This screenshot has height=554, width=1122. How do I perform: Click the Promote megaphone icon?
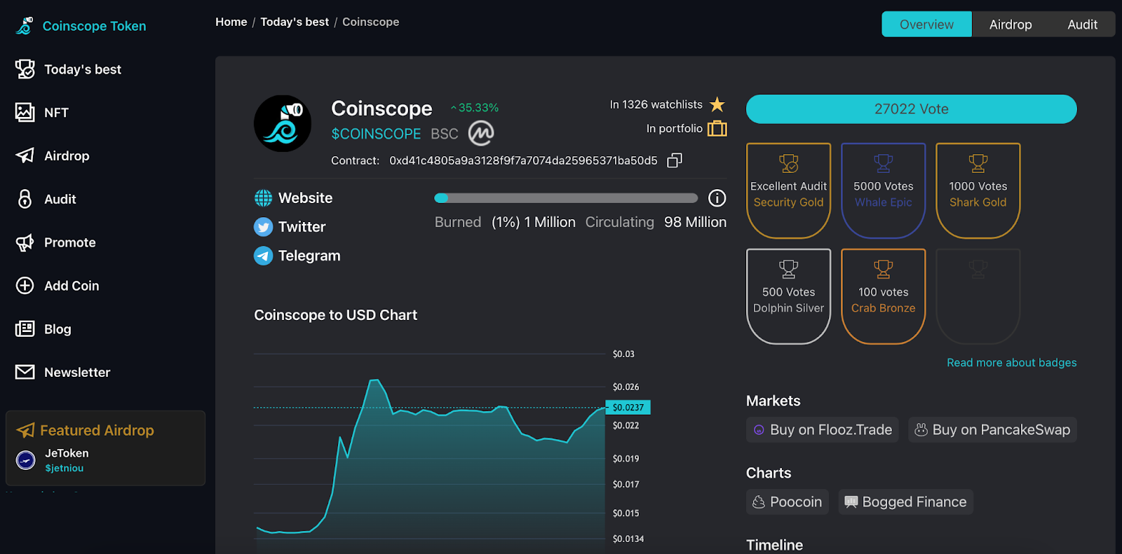(x=25, y=242)
